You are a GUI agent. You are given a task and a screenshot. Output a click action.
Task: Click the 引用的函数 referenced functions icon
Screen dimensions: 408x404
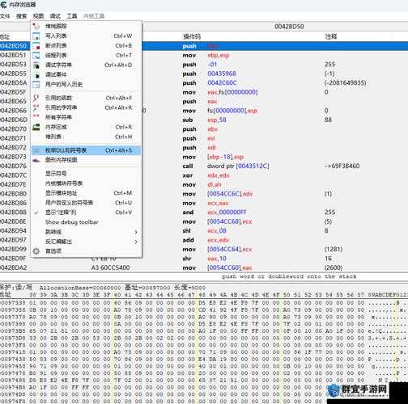point(36,98)
